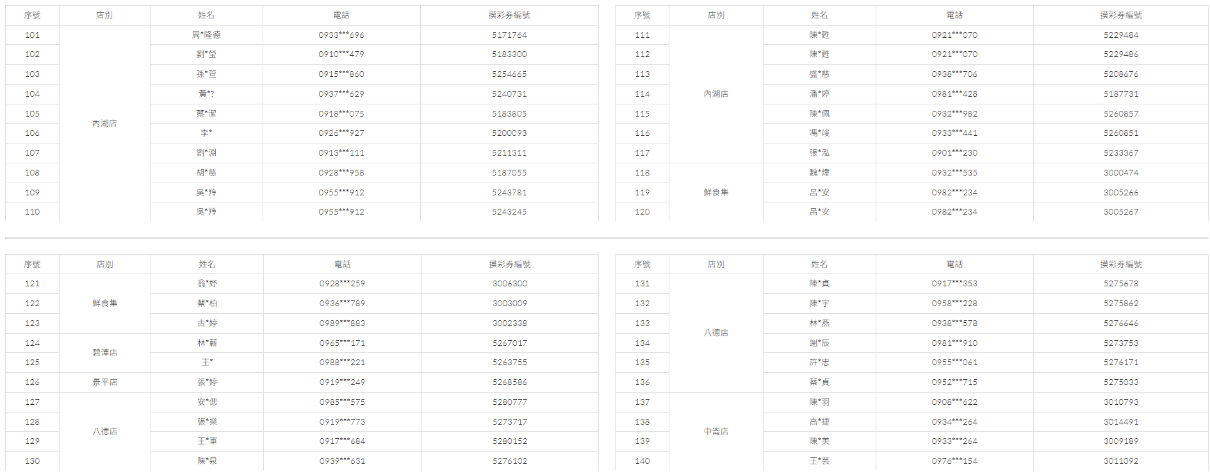Select phone number 0917***353

pos(954,284)
